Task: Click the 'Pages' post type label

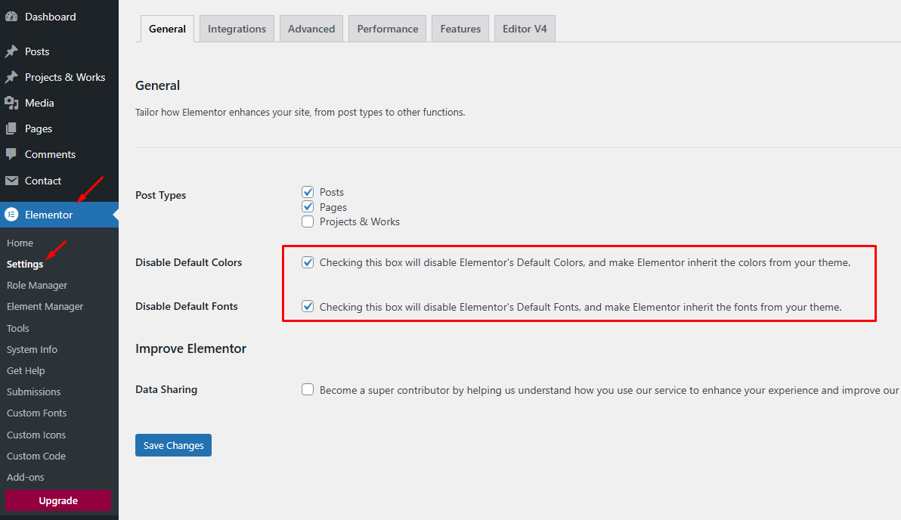Action: tap(333, 207)
